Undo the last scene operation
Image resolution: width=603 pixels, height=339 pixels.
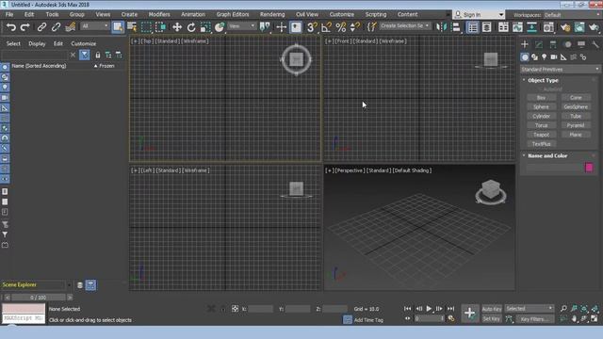pos(11,27)
